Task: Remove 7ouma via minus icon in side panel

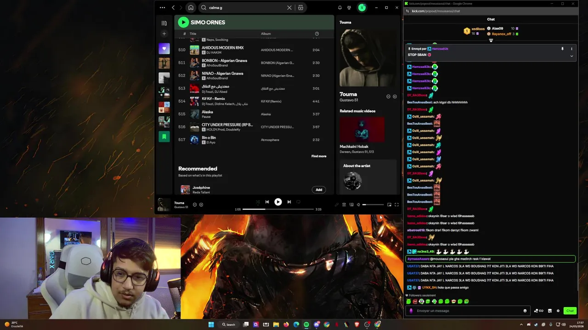Action: (x=388, y=97)
